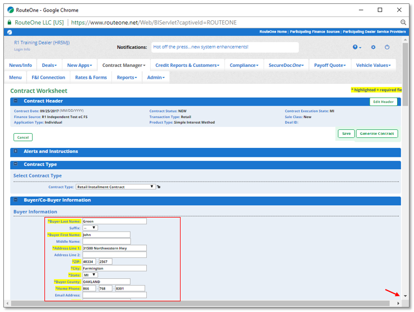Open Credit Reports & Customers menu
Viewport: 414px width, 312px height.
point(187,65)
